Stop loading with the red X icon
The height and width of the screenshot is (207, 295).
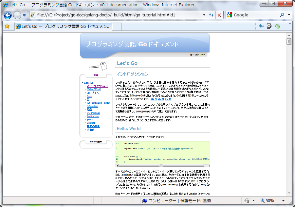tap(219, 15)
